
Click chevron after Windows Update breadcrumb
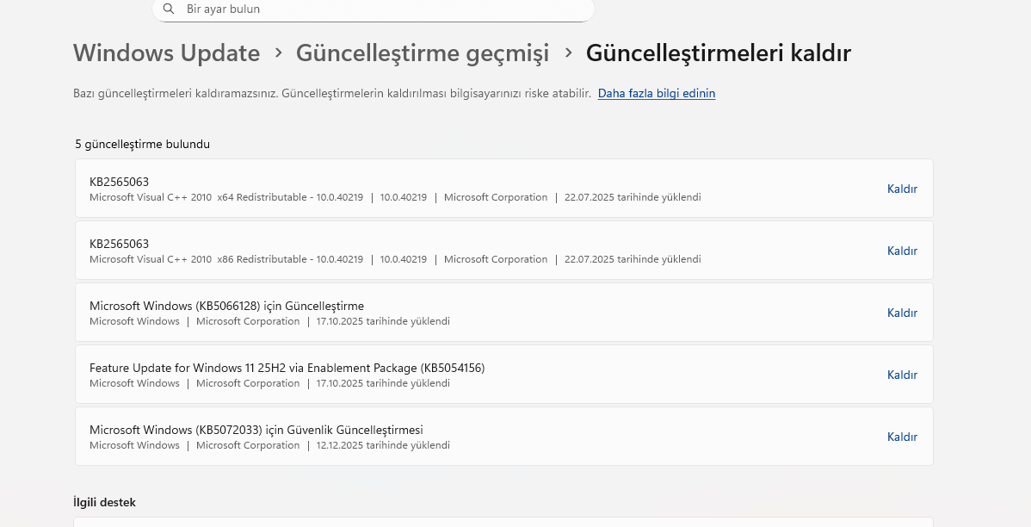point(278,53)
